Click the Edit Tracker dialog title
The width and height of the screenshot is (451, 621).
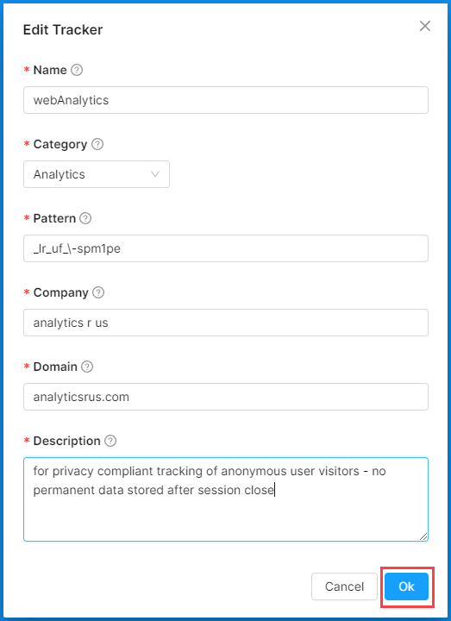[x=63, y=30]
